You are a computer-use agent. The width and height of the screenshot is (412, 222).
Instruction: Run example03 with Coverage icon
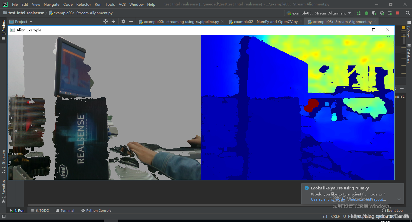tap(374, 13)
